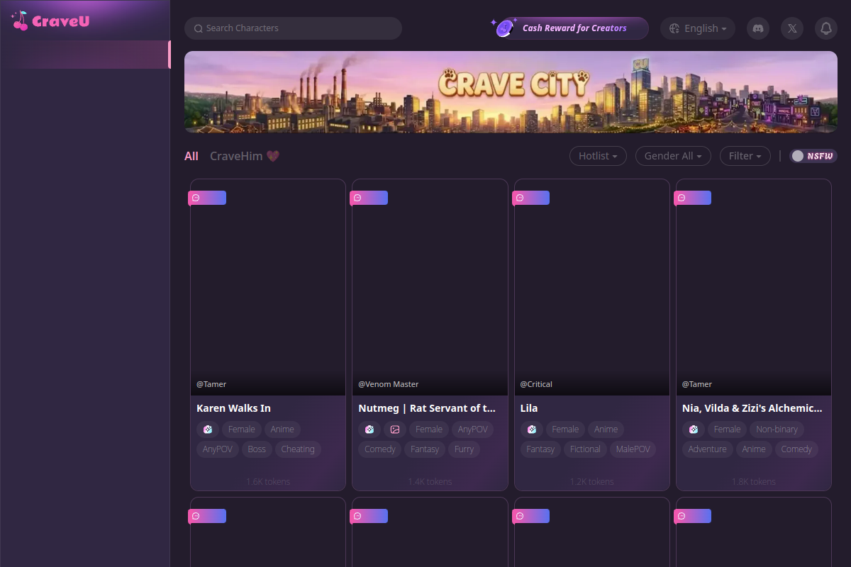Image resolution: width=851 pixels, height=567 pixels.
Task: Select Fantasy tag on Nutmeg card
Action: tap(425, 449)
